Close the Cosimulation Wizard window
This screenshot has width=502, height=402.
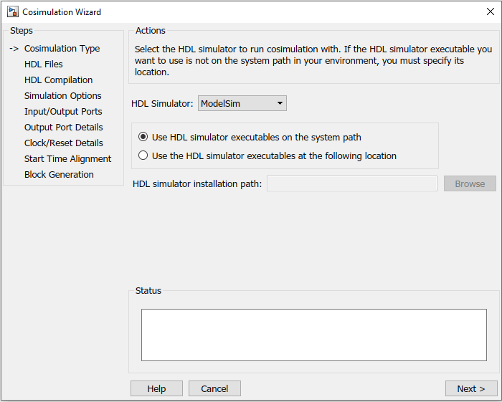point(490,11)
